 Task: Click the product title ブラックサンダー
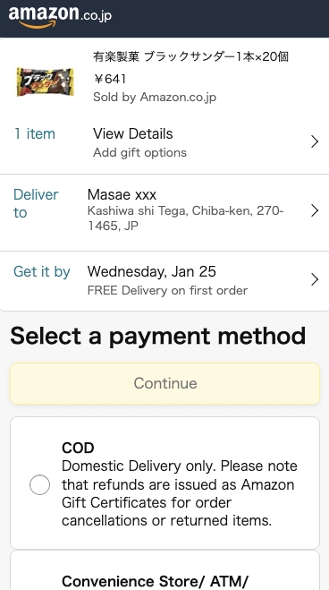[190, 56]
